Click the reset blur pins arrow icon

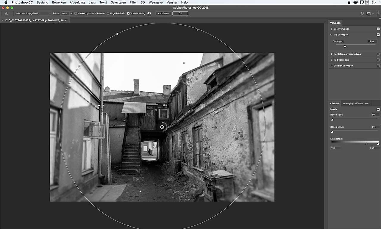[x=149, y=13]
